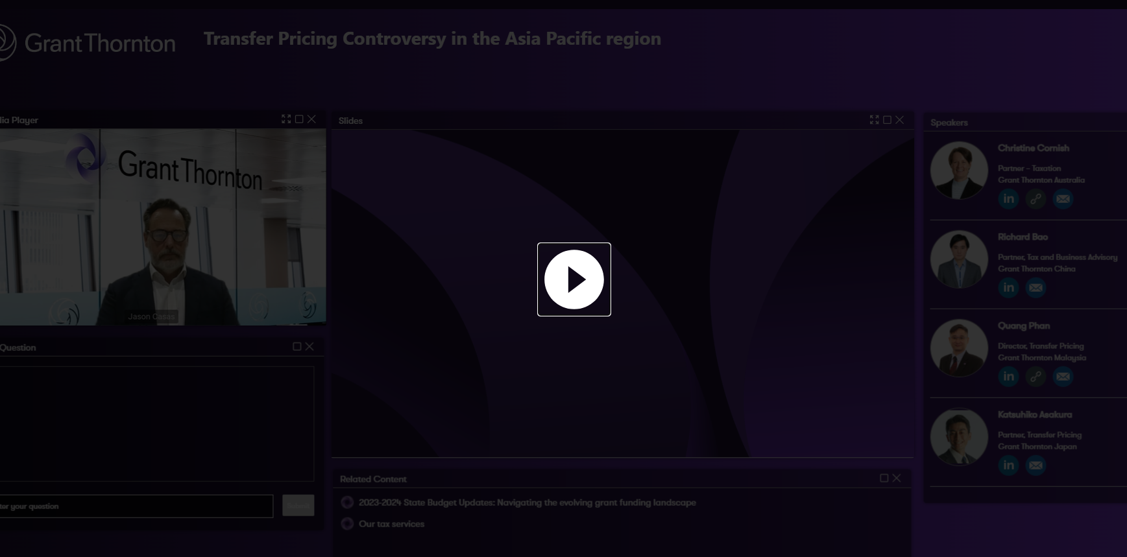Email Christine Cornish via envelope icon
1127x557 pixels.
click(x=1063, y=199)
